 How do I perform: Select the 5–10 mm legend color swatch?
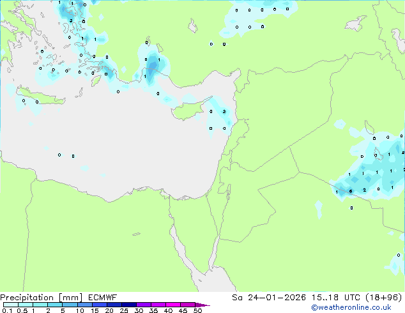tap(70, 305)
